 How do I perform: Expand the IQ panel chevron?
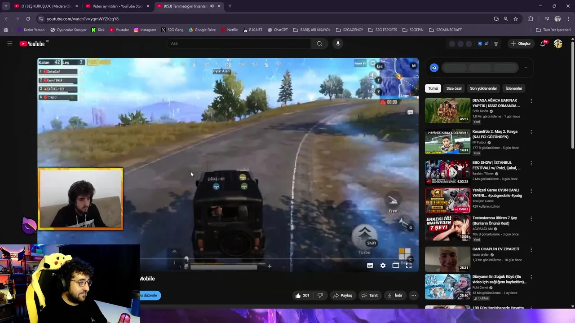pyautogui.click(x=525, y=68)
